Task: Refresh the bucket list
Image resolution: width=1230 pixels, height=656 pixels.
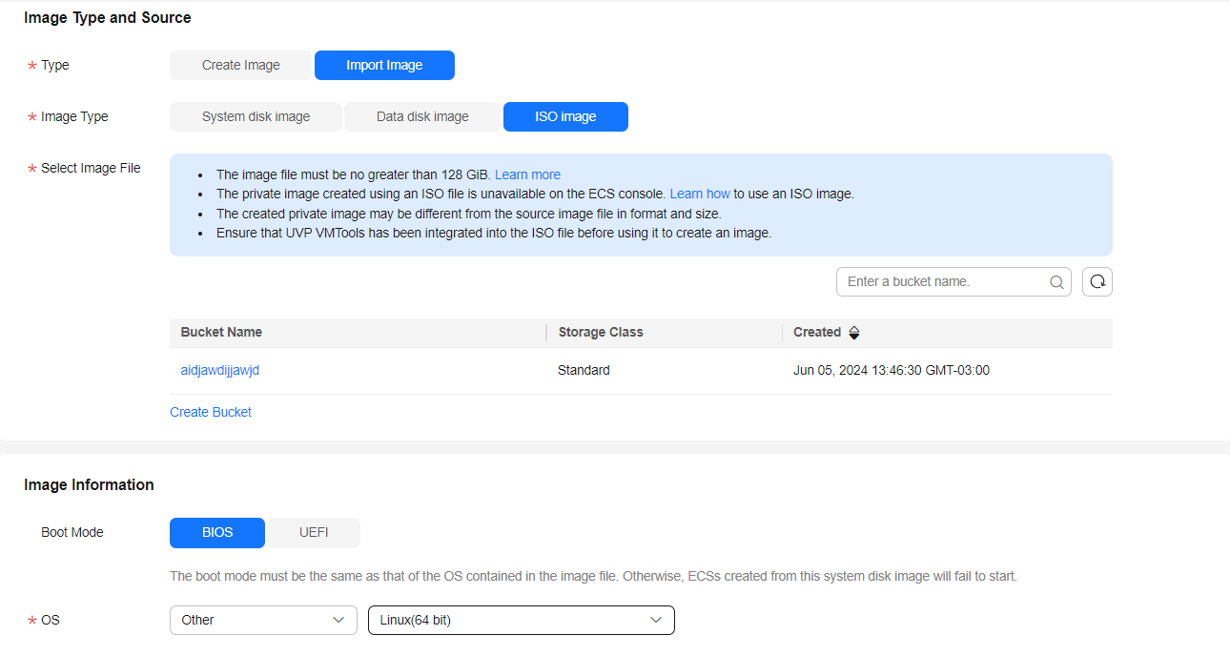Action: coord(1097,282)
